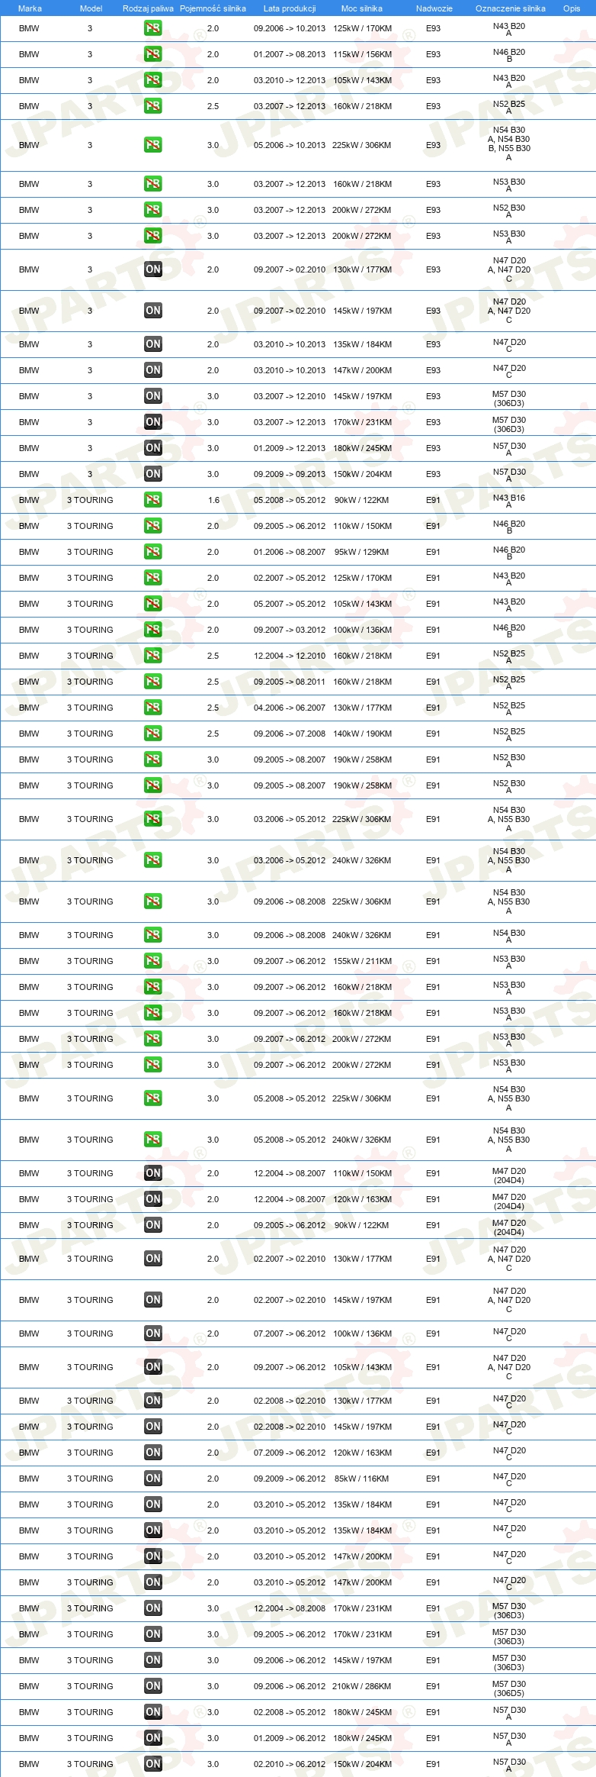The height and width of the screenshot is (1777, 596).
Task: Select the '115kW / 156KM' power cell
Action: click(362, 54)
